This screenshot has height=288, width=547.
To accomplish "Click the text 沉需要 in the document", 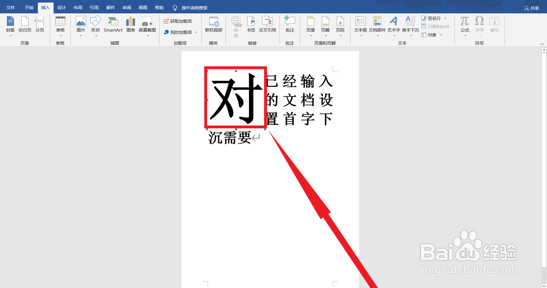I will pyautogui.click(x=230, y=138).
